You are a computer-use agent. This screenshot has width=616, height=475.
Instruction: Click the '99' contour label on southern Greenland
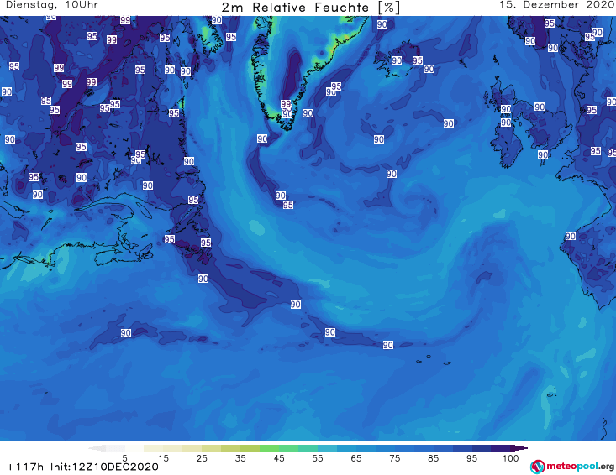pyautogui.click(x=286, y=104)
